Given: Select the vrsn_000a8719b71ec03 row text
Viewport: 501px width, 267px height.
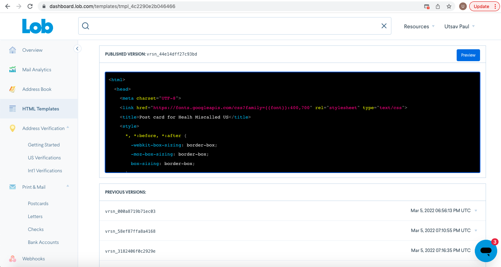Looking at the screenshot, I should pyautogui.click(x=130, y=211).
